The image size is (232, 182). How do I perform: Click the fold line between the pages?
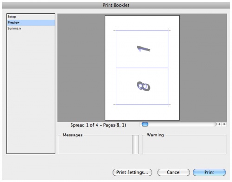142,68
